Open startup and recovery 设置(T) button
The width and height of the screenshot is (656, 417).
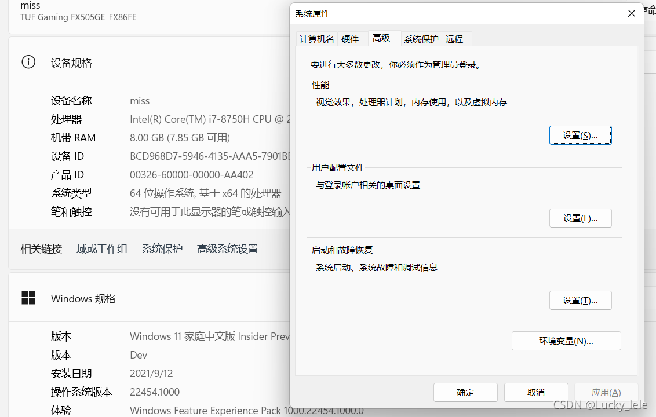(x=580, y=301)
